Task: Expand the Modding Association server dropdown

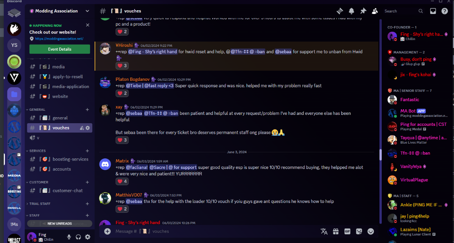Action: tap(88, 11)
